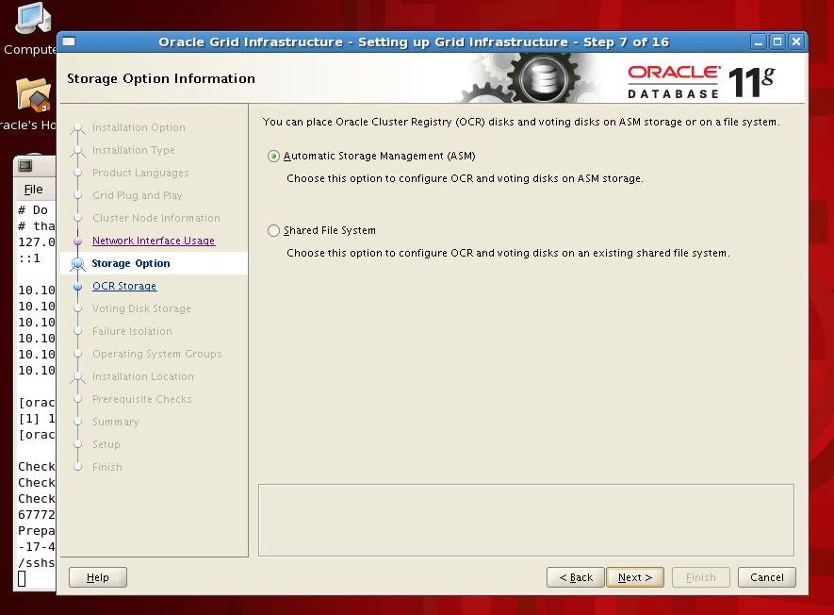Click the OCR Storage step bullet icon

coord(77,287)
